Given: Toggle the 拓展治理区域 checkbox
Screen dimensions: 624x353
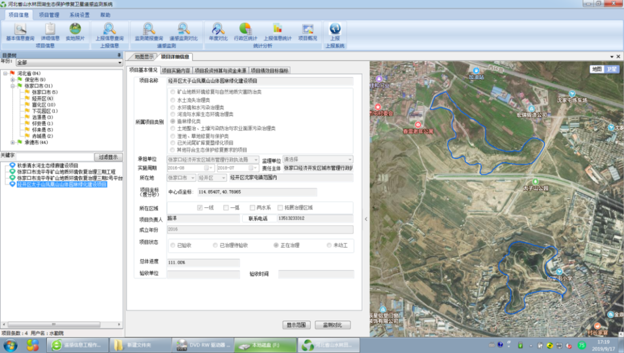Looking at the screenshot, I should (280, 208).
